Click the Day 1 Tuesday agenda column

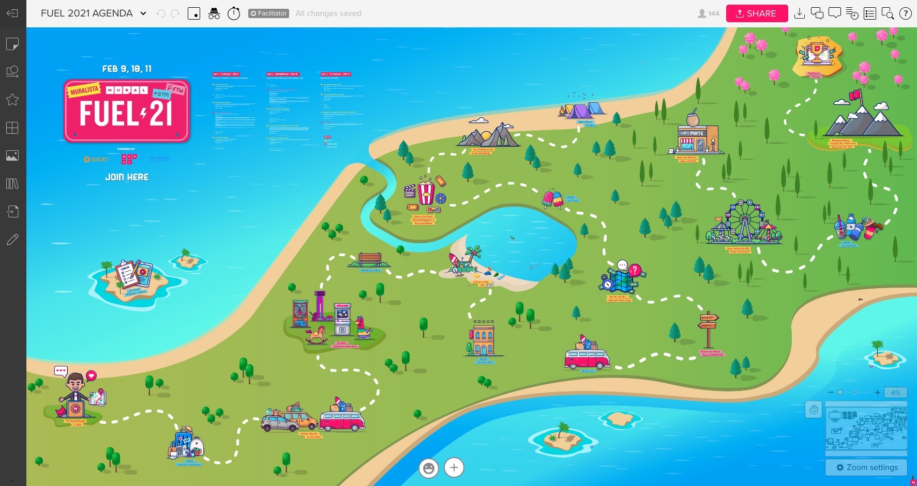tap(234, 111)
